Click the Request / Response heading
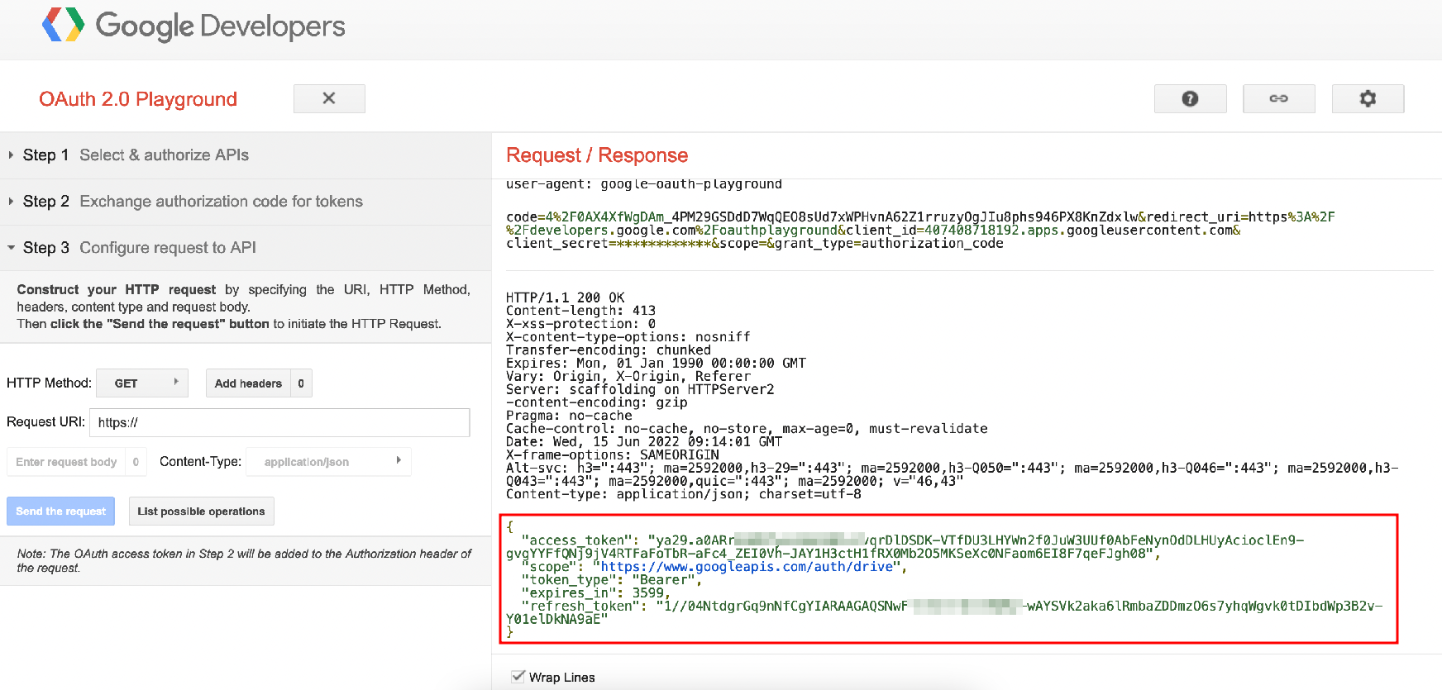The image size is (1442, 690). tap(597, 155)
